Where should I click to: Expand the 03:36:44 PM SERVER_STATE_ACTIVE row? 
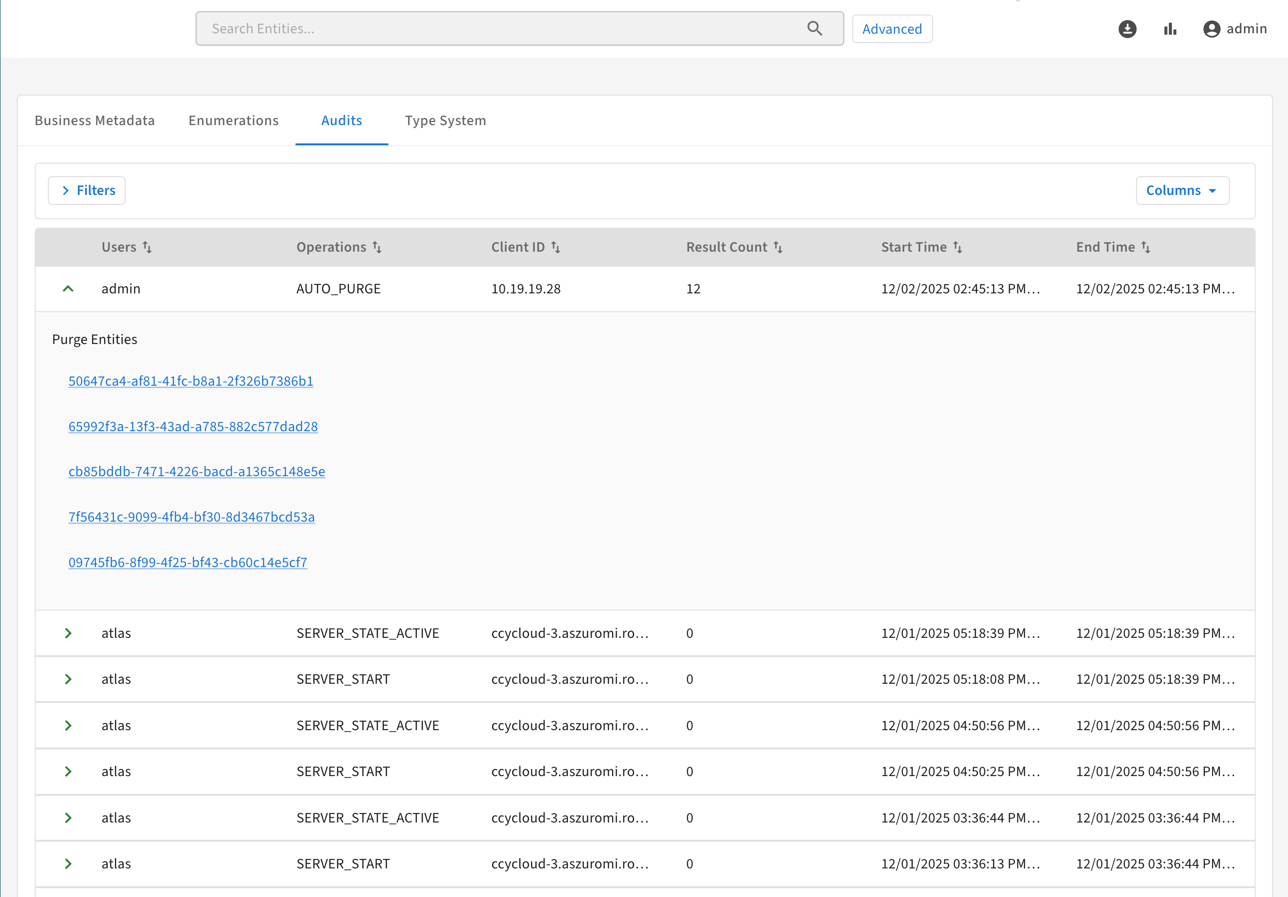pyautogui.click(x=68, y=818)
